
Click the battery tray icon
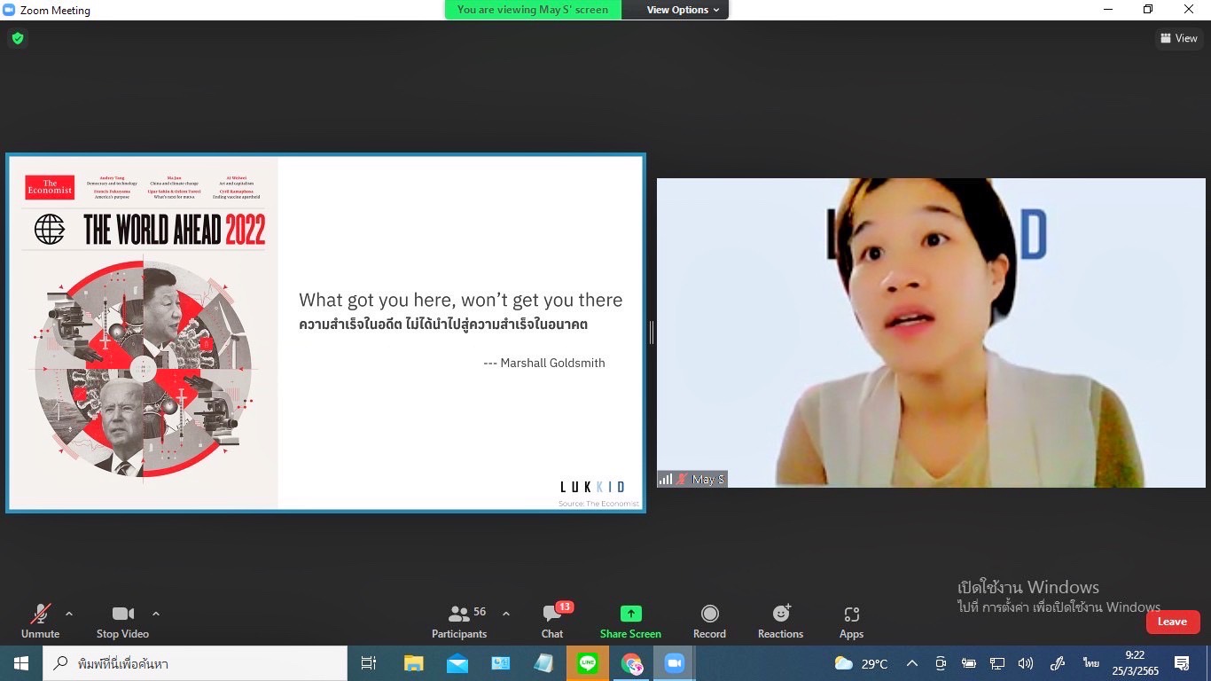click(x=969, y=663)
